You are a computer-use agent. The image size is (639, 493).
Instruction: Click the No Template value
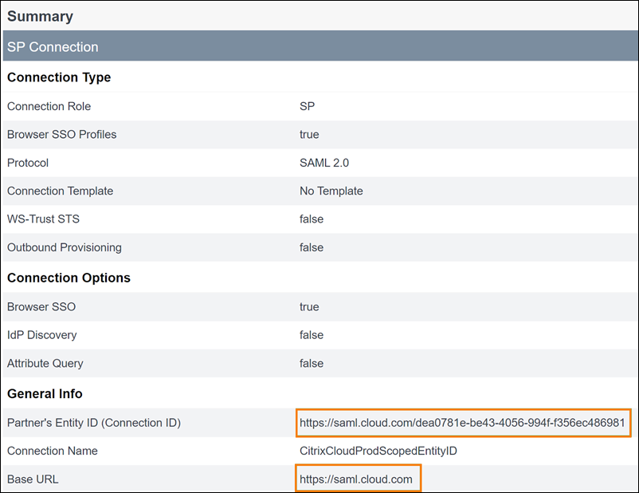pos(331,191)
